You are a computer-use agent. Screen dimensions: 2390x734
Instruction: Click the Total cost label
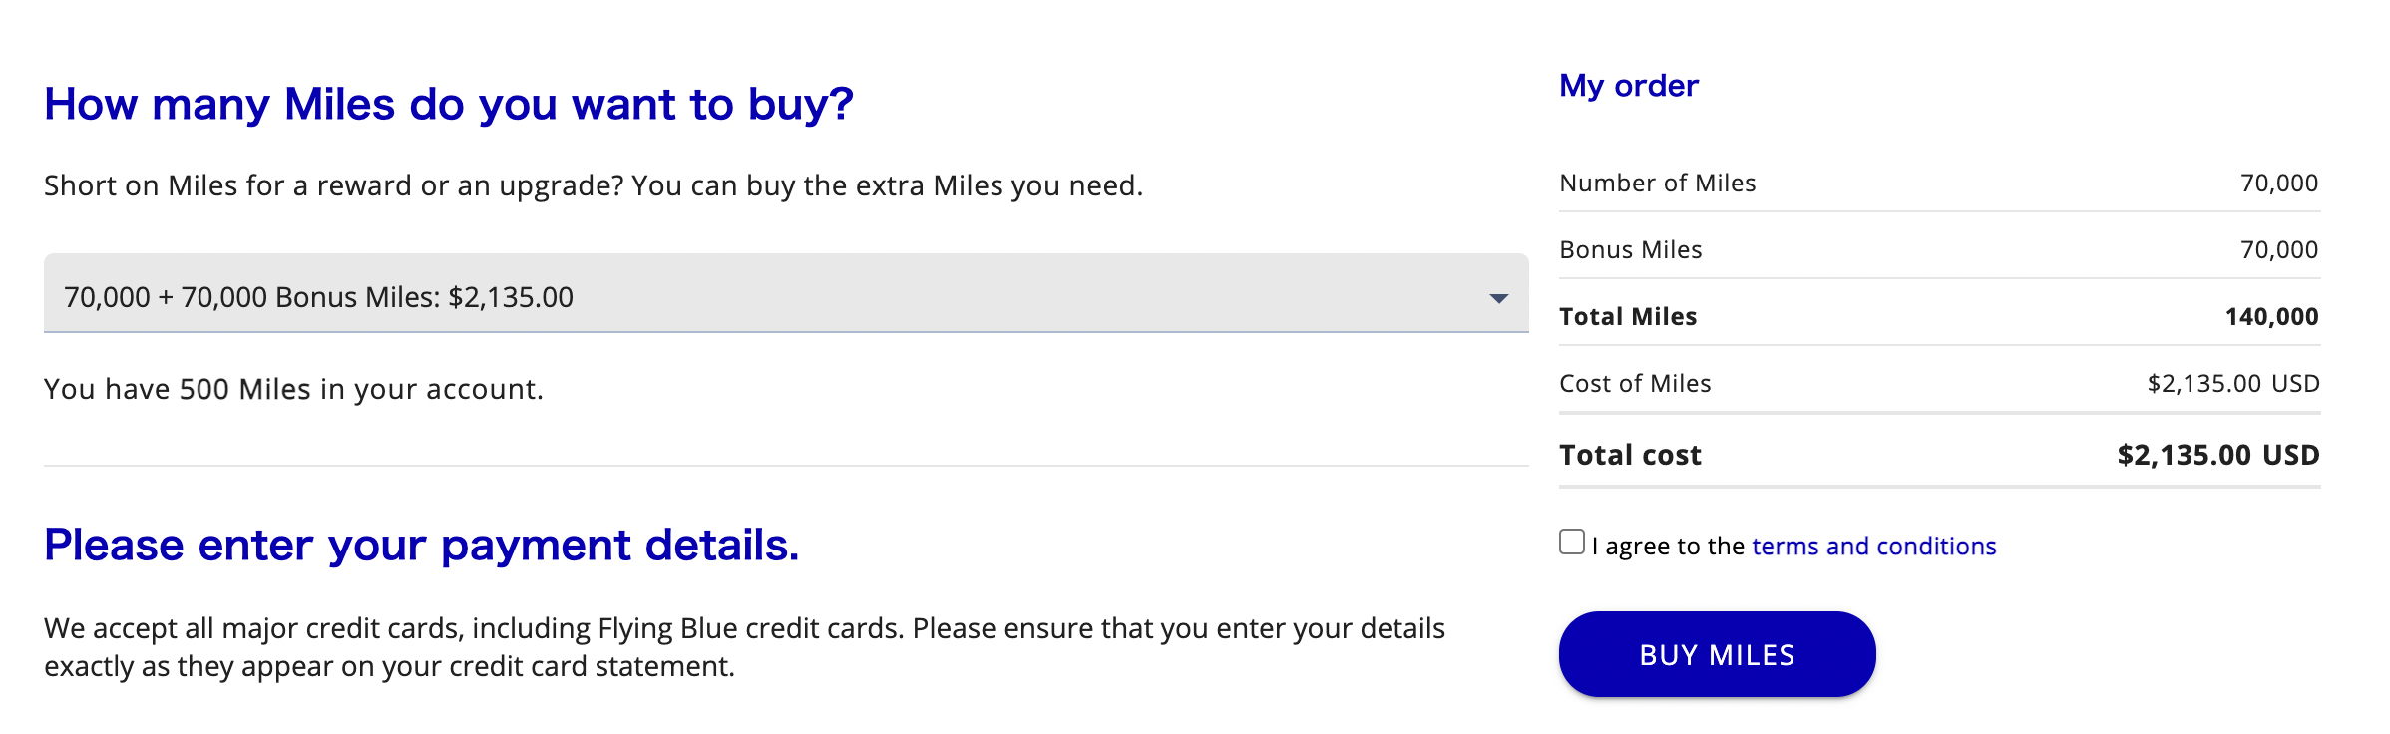click(1630, 455)
